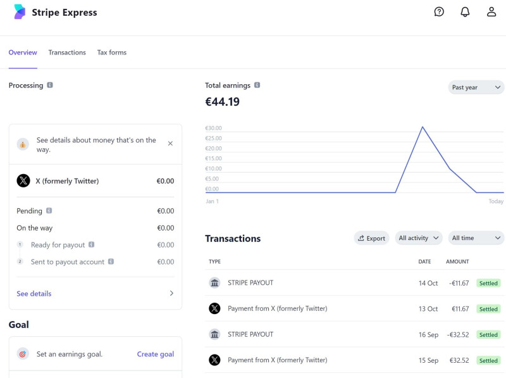
Task: Click the X (formerly Twitter) logo in Processing card
Action: click(23, 180)
